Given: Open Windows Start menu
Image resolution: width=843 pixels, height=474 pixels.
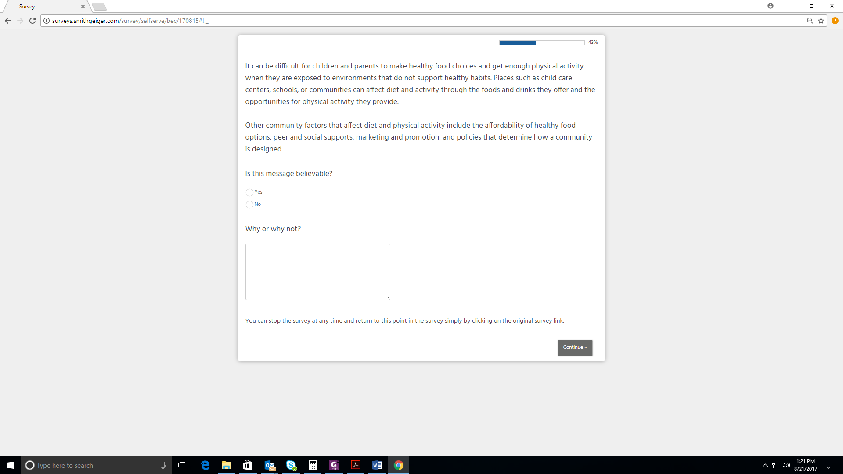Looking at the screenshot, I should (11, 465).
